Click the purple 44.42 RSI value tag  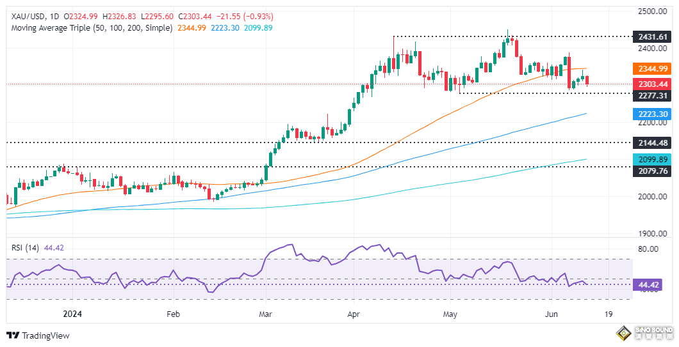coord(648,285)
